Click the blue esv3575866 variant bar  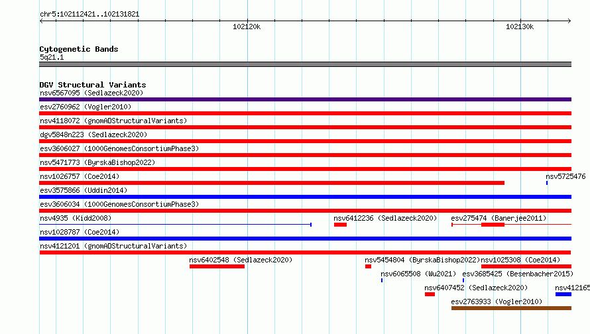click(x=305, y=197)
